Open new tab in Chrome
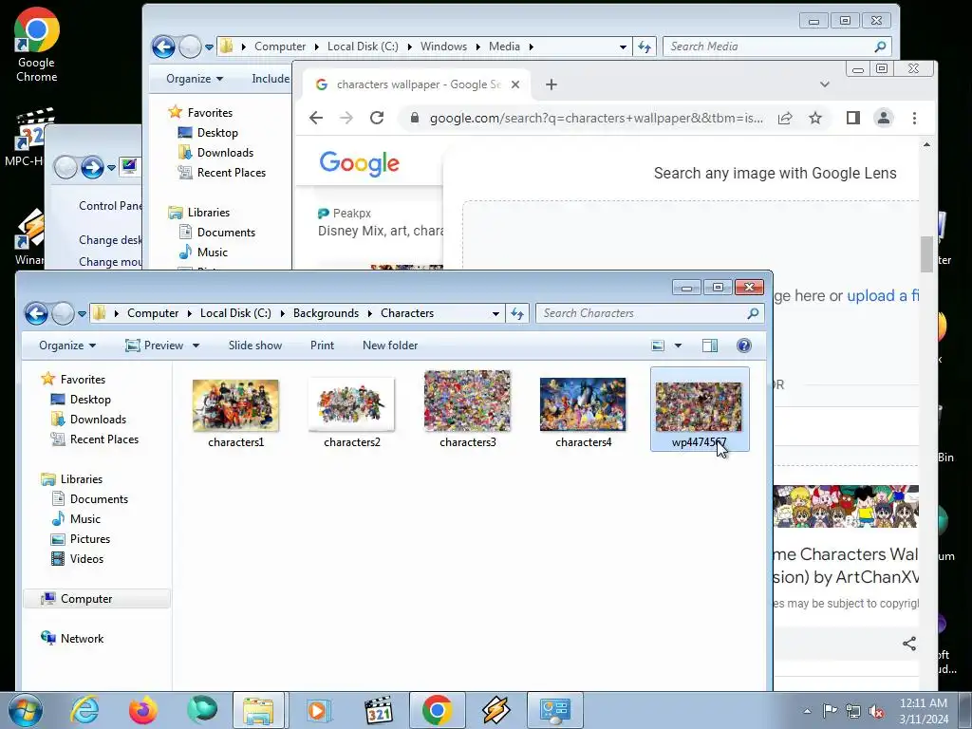Screen dimensions: 972x729 tap(551, 84)
